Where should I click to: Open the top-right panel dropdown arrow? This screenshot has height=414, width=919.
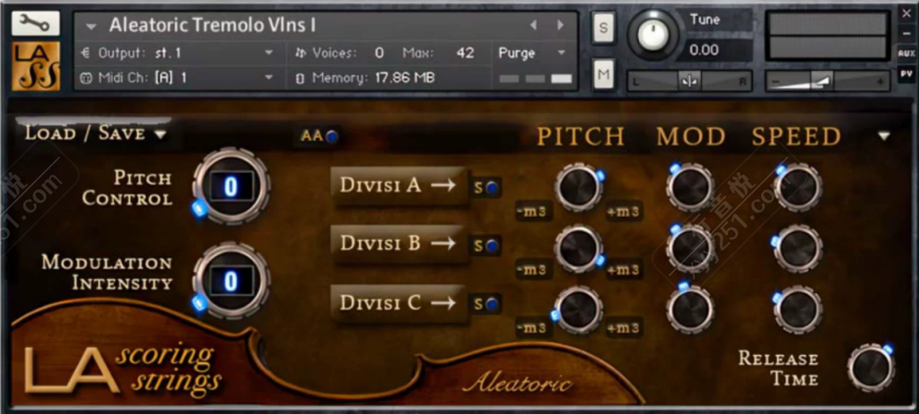[x=884, y=136]
